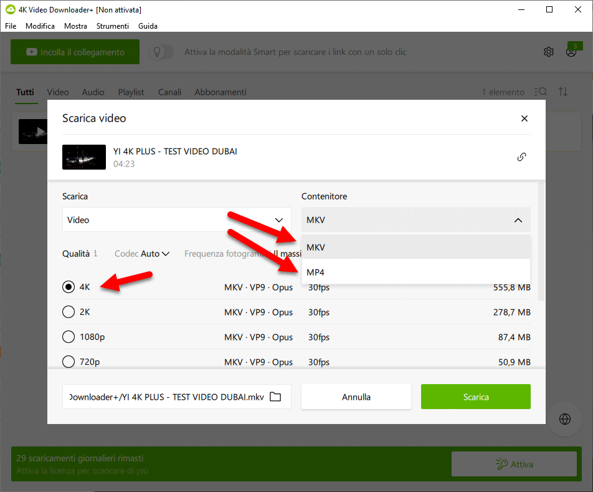
Task: Click the Annulla button
Action: click(356, 397)
